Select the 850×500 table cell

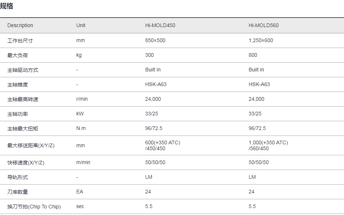[x=155, y=40]
